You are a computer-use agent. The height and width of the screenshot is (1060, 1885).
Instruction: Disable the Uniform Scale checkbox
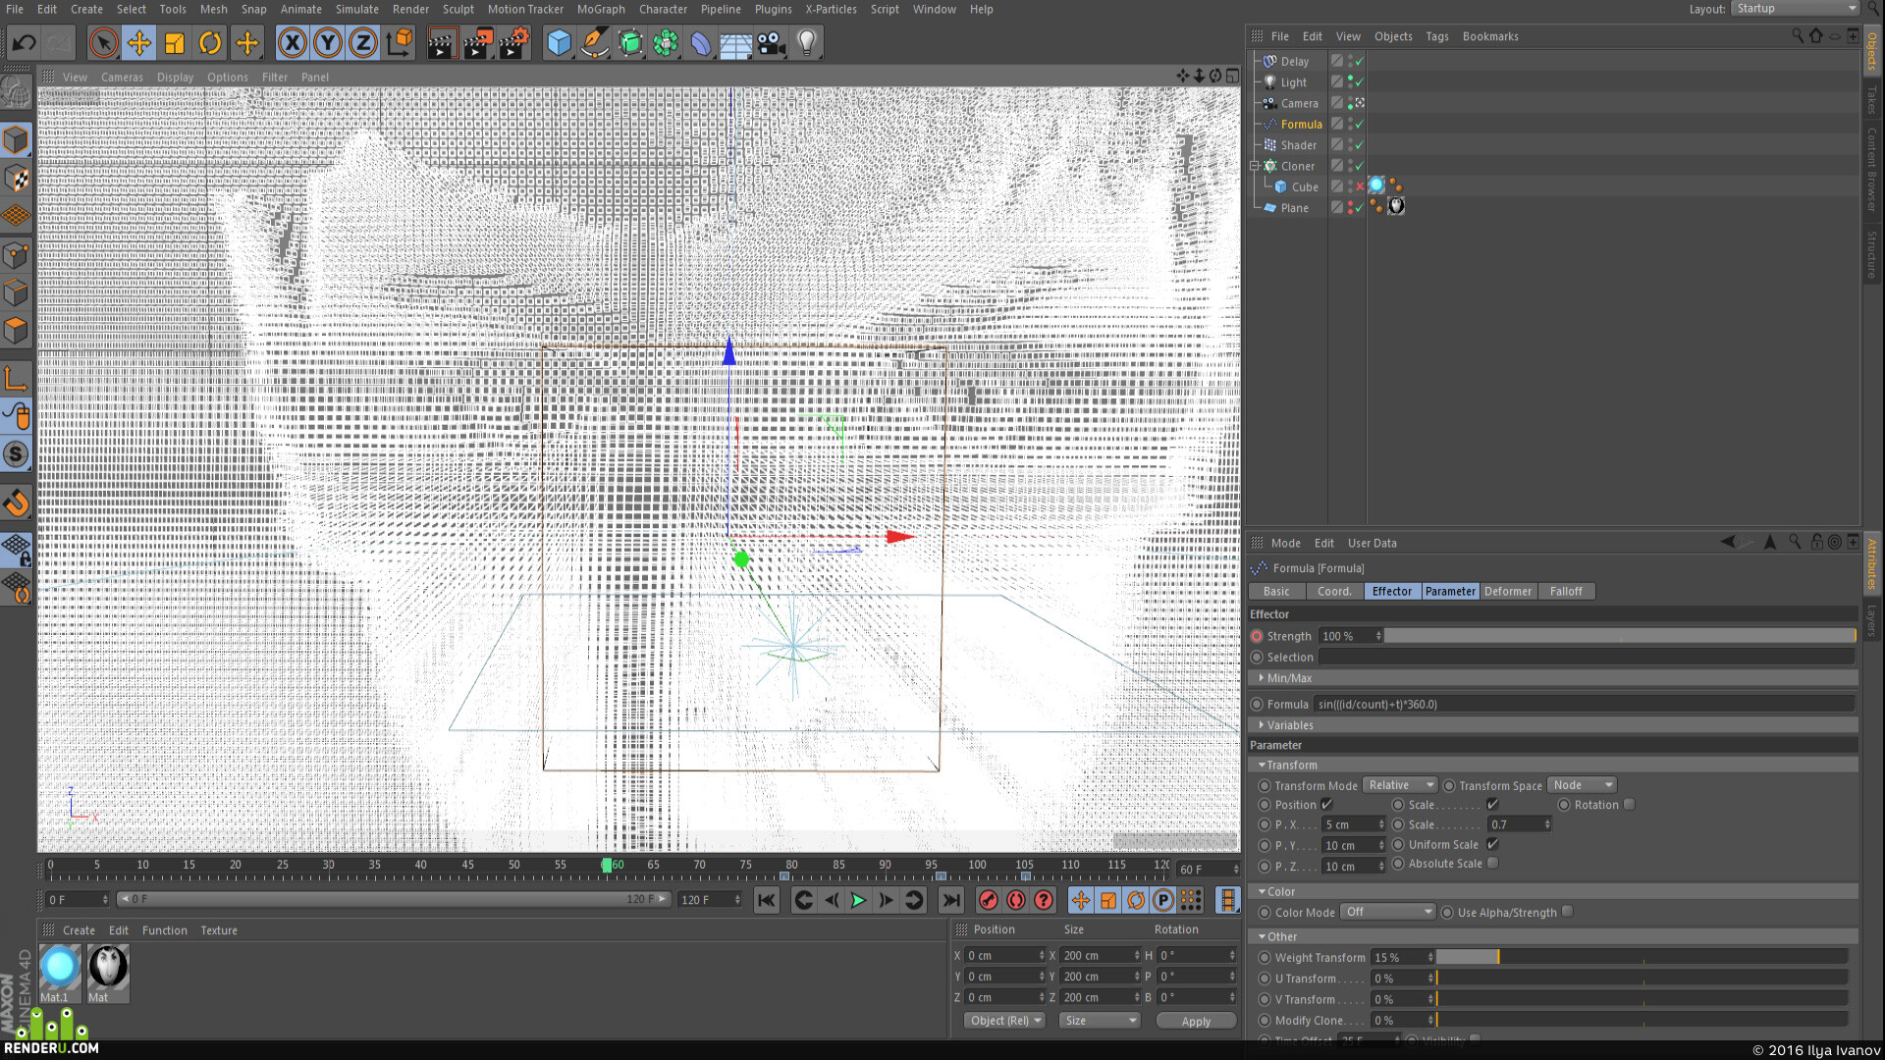[1492, 844]
